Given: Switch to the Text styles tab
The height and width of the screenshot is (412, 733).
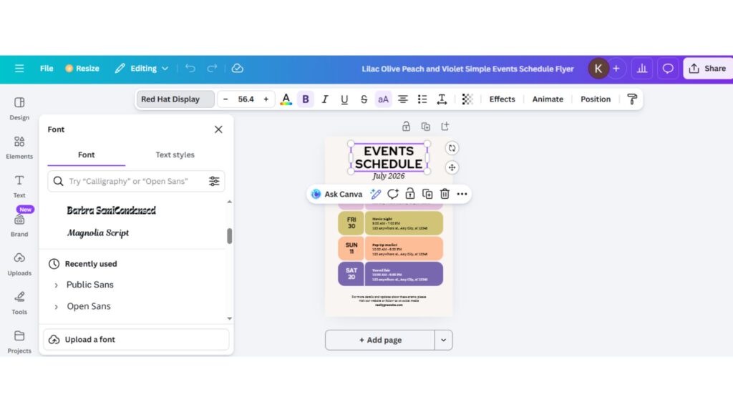Looking at the screenshot, I should [x=175, y=154].
